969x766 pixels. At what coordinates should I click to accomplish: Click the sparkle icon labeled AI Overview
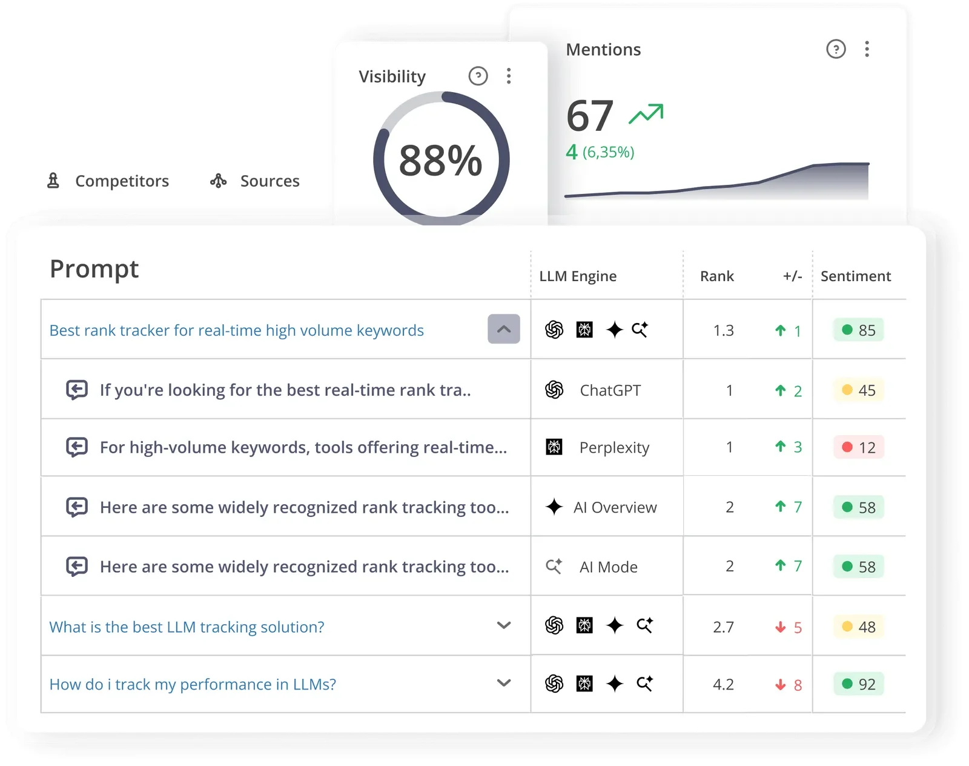coord(554,507)
